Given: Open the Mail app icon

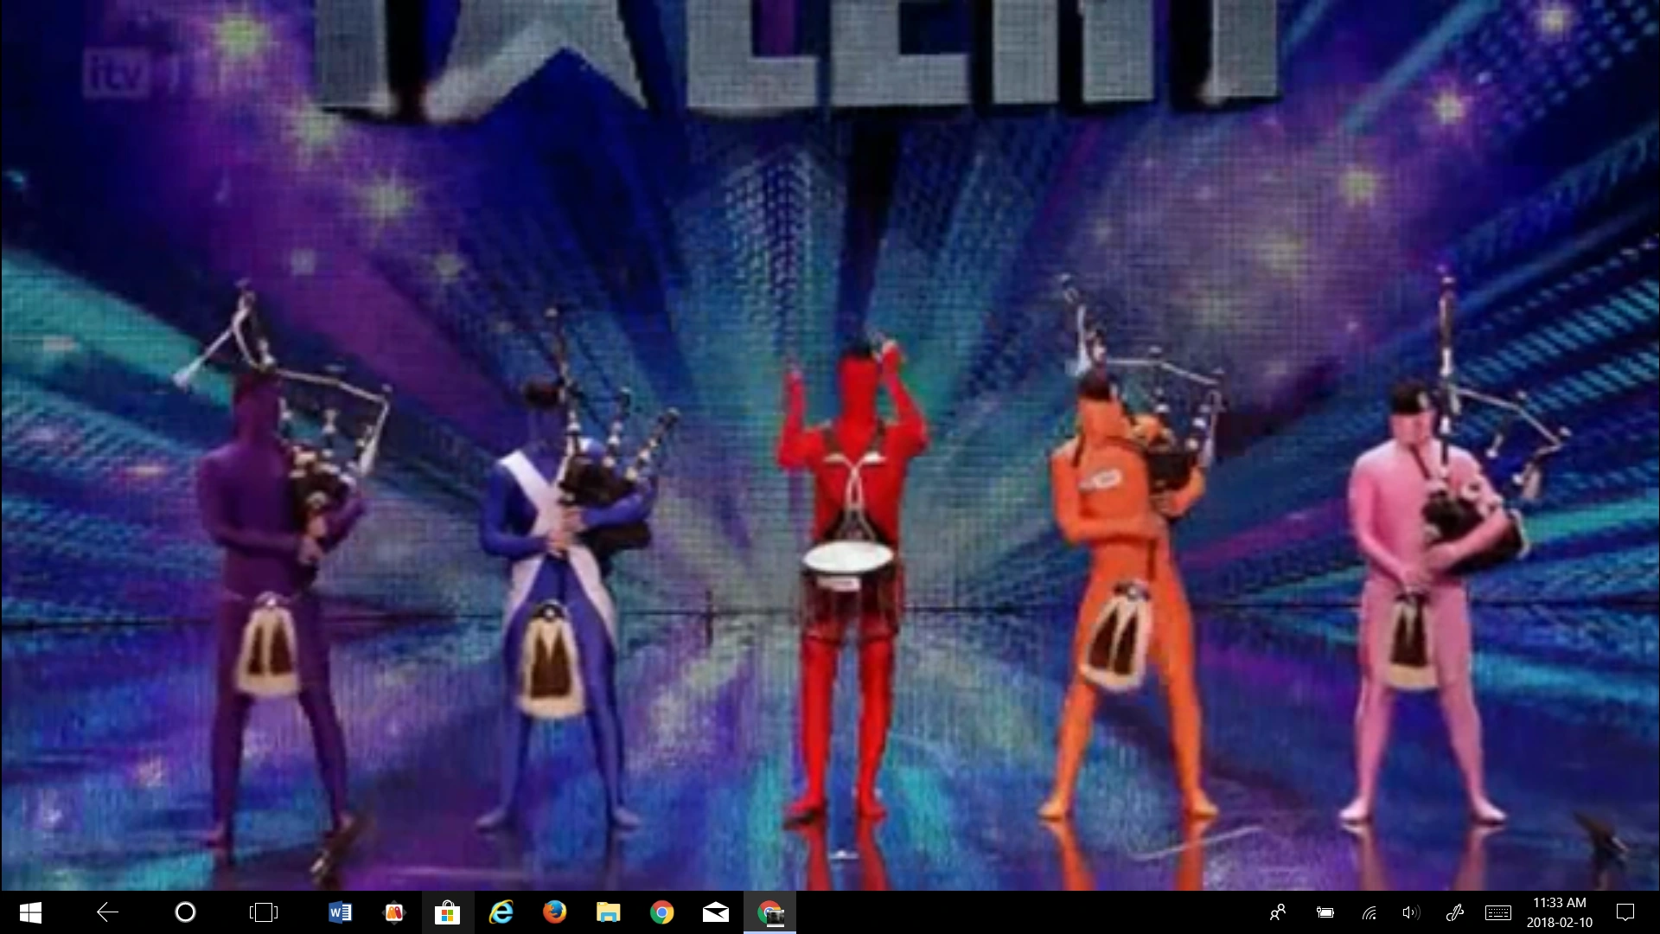Looking at the screenshot, I should point(715,912).
